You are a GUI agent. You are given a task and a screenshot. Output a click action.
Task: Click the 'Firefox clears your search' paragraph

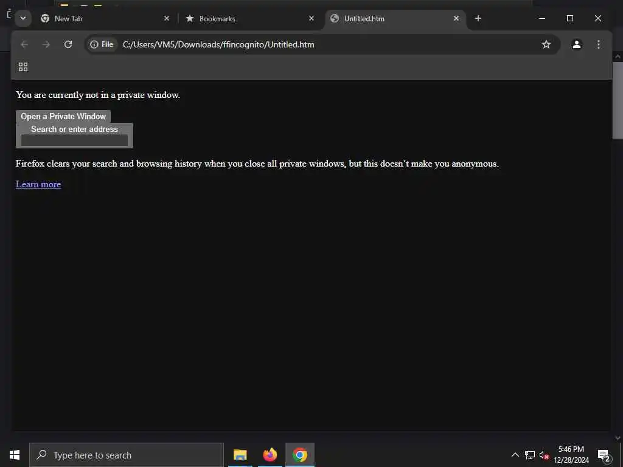[257, 164]
